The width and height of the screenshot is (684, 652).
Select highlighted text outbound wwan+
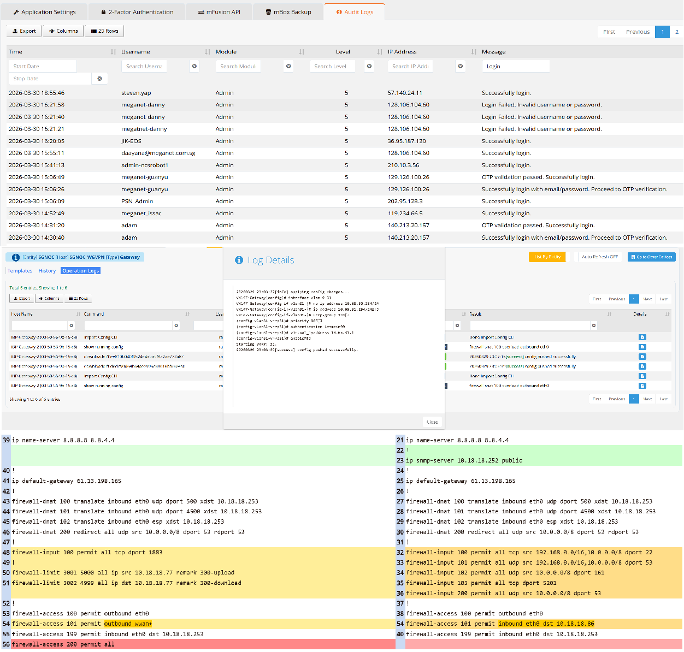coord(128,624)
